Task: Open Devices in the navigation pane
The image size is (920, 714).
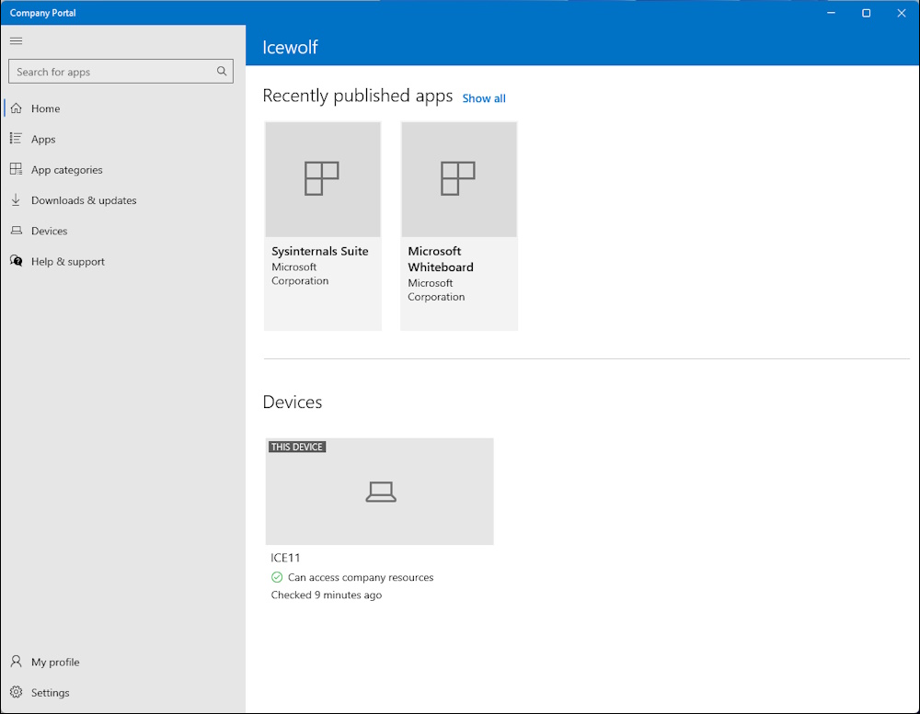Action: pyautogui.click(x=50, y=231)
